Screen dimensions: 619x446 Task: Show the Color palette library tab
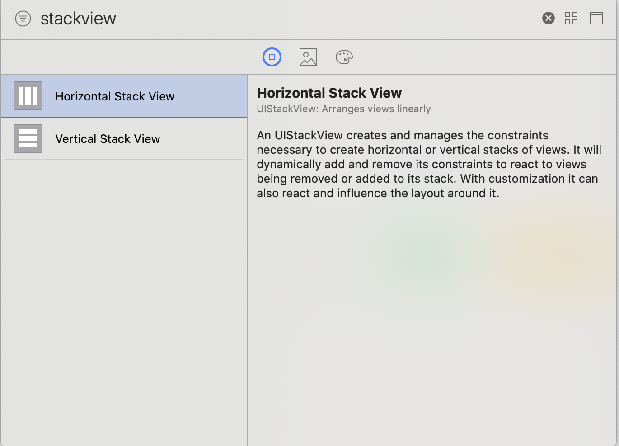344,57
